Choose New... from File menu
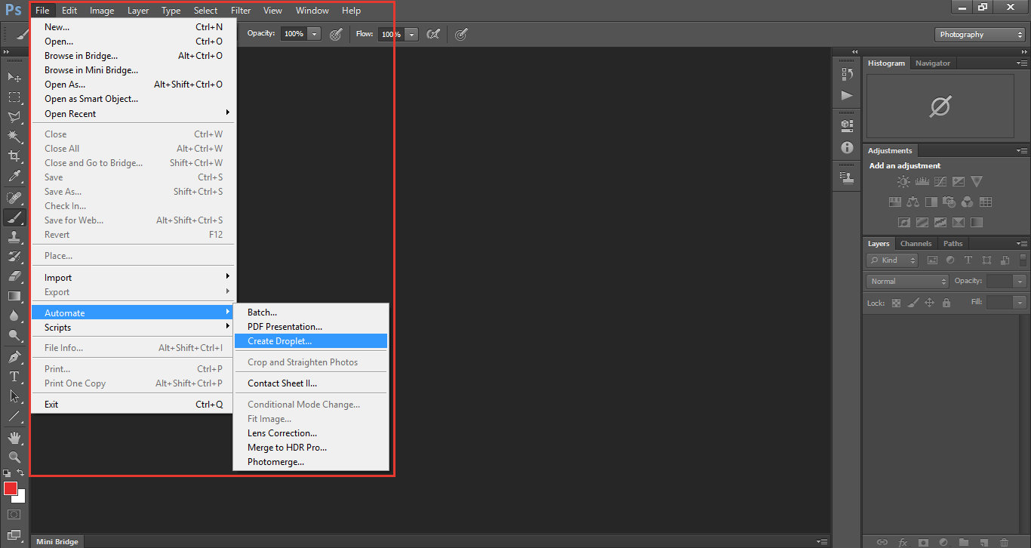 tap(134, 26)
